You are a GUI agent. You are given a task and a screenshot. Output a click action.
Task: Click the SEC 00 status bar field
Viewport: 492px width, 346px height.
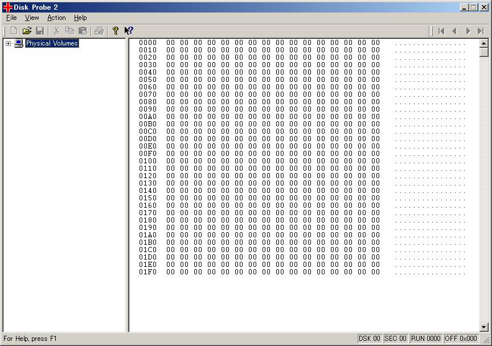(x=395, y=339)
